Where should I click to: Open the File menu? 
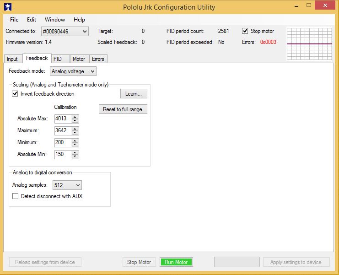14,20
